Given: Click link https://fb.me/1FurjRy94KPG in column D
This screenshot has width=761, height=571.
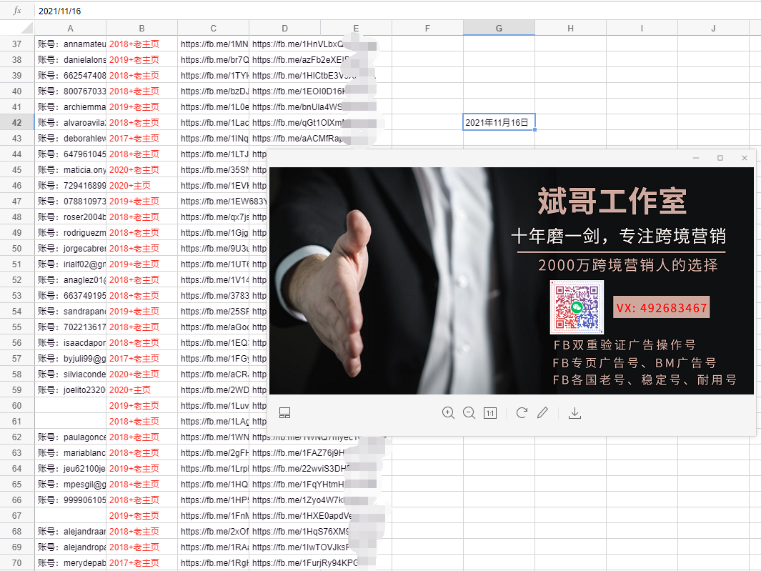Looking at the screenshot, I should click(x=305, y=562).
